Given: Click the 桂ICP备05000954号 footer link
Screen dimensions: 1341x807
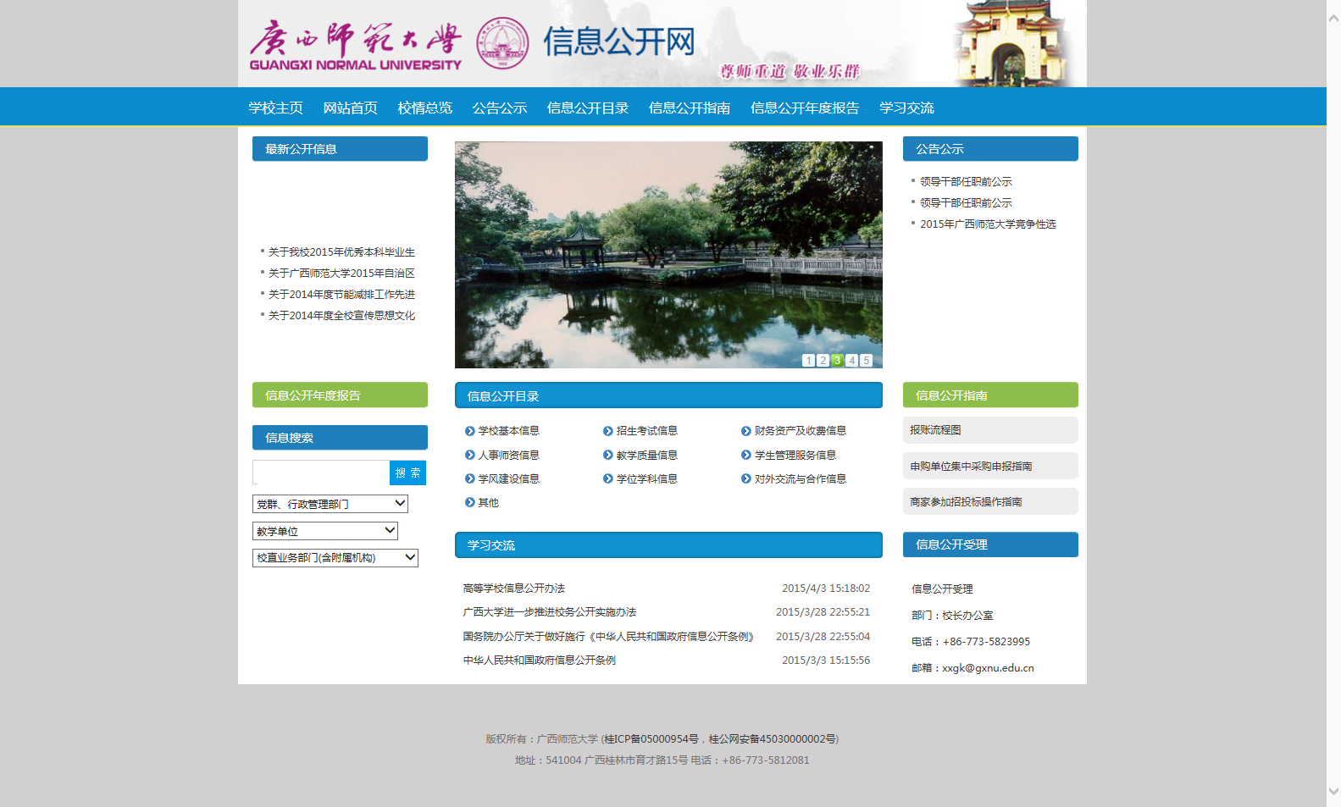Looking at the screenshot, I should (651, 739).
